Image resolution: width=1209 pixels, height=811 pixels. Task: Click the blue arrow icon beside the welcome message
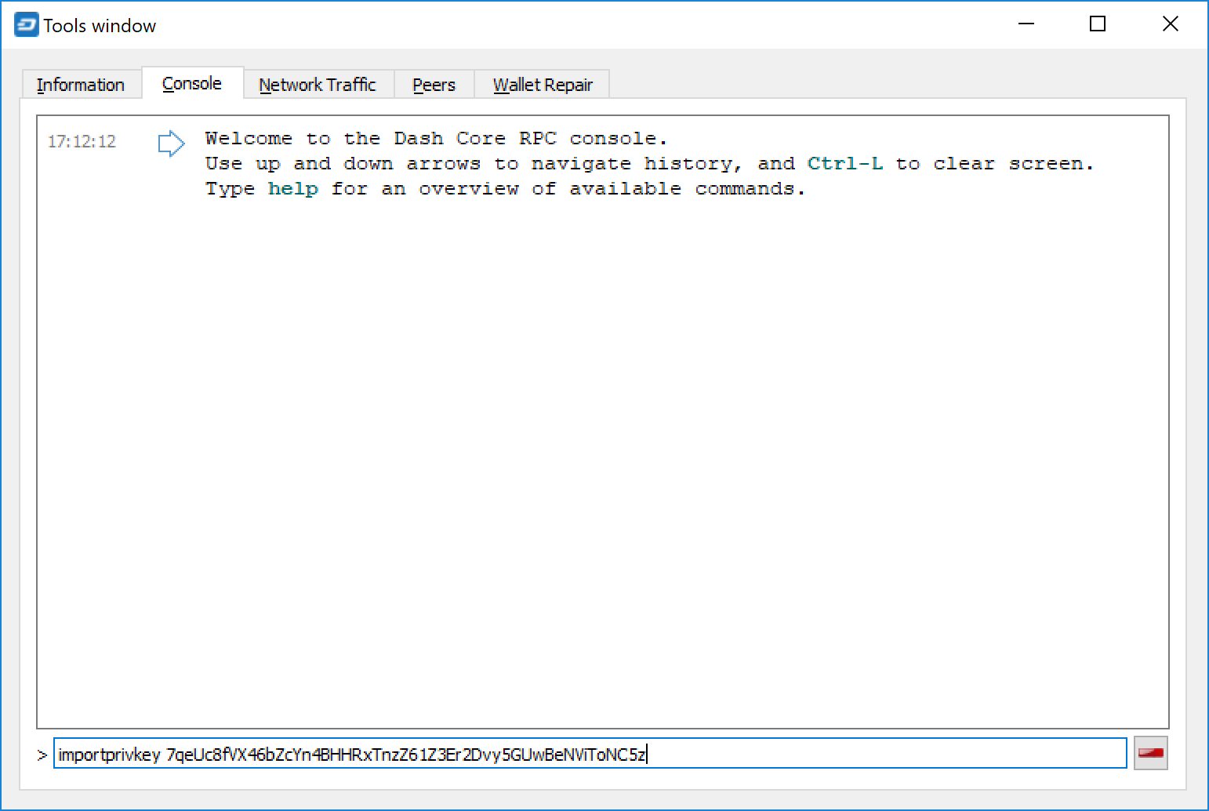pyautogui.click(x=171, y=144)
